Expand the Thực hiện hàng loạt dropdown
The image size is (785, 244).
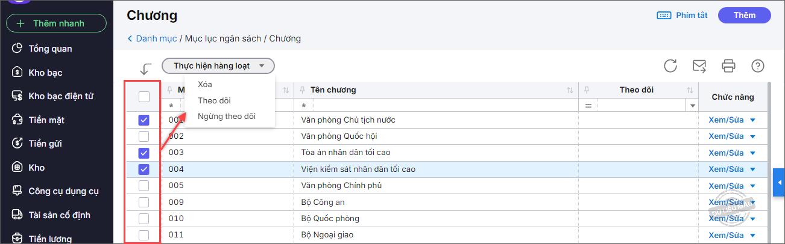(218, 66)
